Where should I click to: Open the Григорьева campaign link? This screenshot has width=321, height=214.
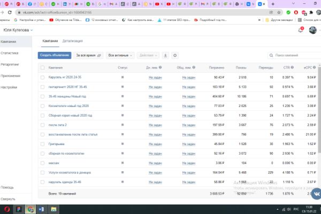click(56, 144)
